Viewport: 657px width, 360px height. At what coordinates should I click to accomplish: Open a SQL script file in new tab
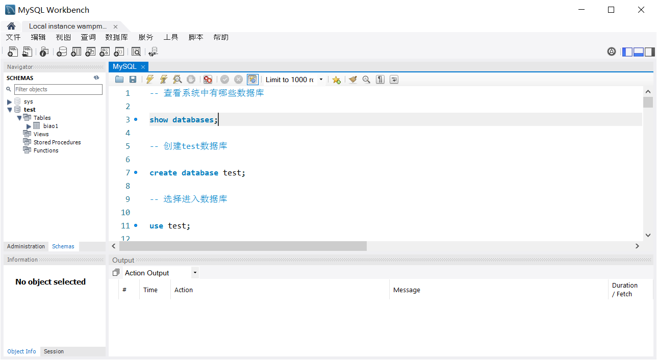[27, 52]
